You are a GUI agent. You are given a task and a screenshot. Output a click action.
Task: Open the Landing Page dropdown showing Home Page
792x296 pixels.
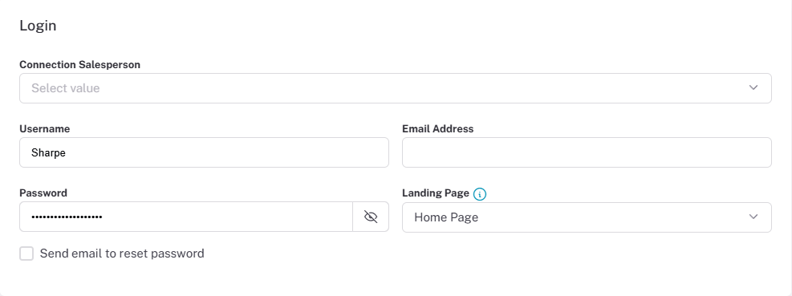(587, 217)
